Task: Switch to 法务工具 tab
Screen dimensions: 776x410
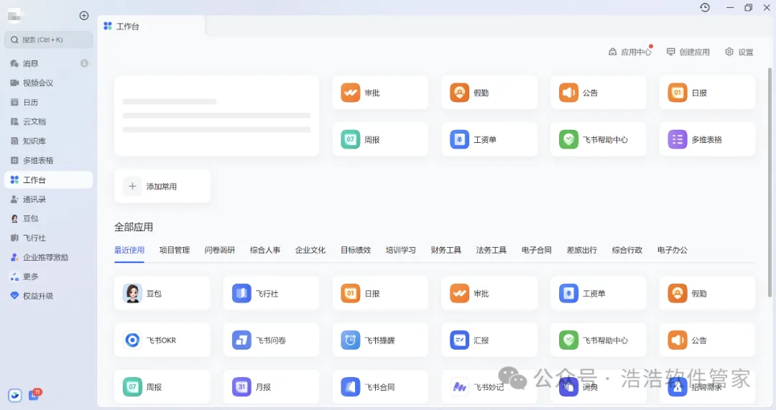Action: (x=491, y=251)
